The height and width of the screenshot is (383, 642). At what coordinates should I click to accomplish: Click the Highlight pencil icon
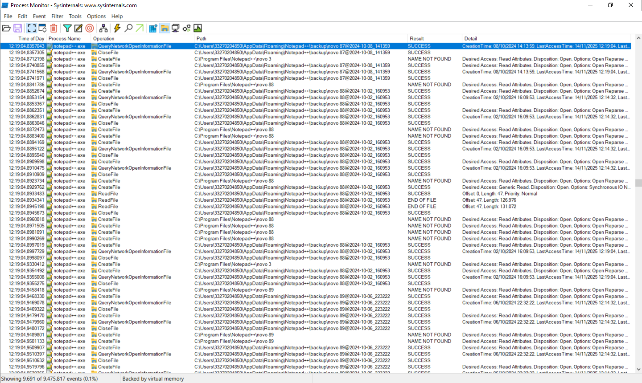point(78,29)
